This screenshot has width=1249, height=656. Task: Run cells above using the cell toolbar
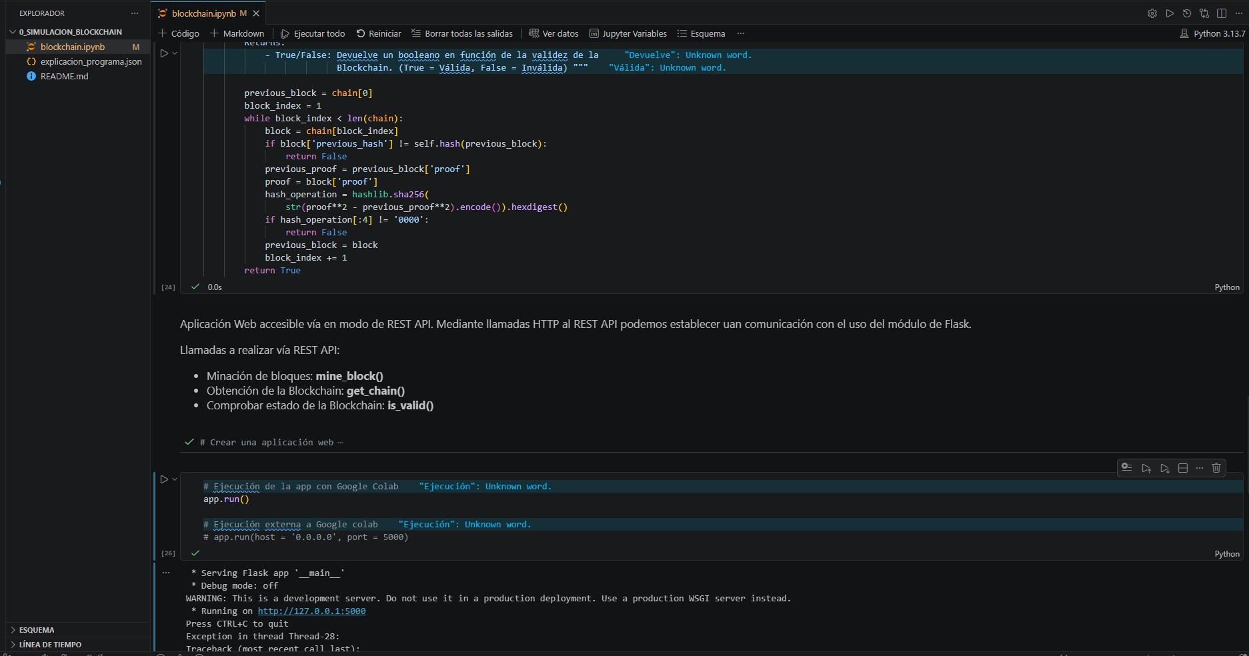pyautogui.click(x=1146, y=468)
